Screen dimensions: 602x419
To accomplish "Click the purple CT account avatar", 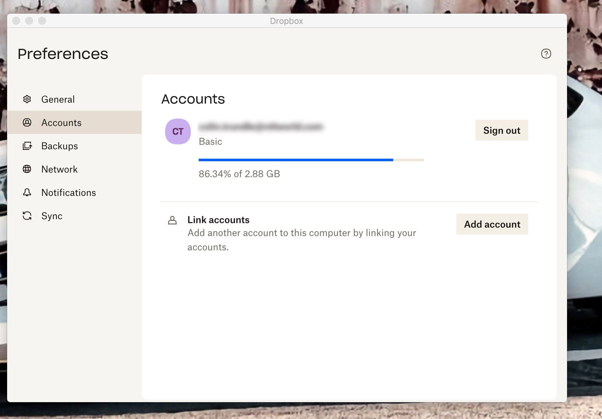I will coord(178,131).
